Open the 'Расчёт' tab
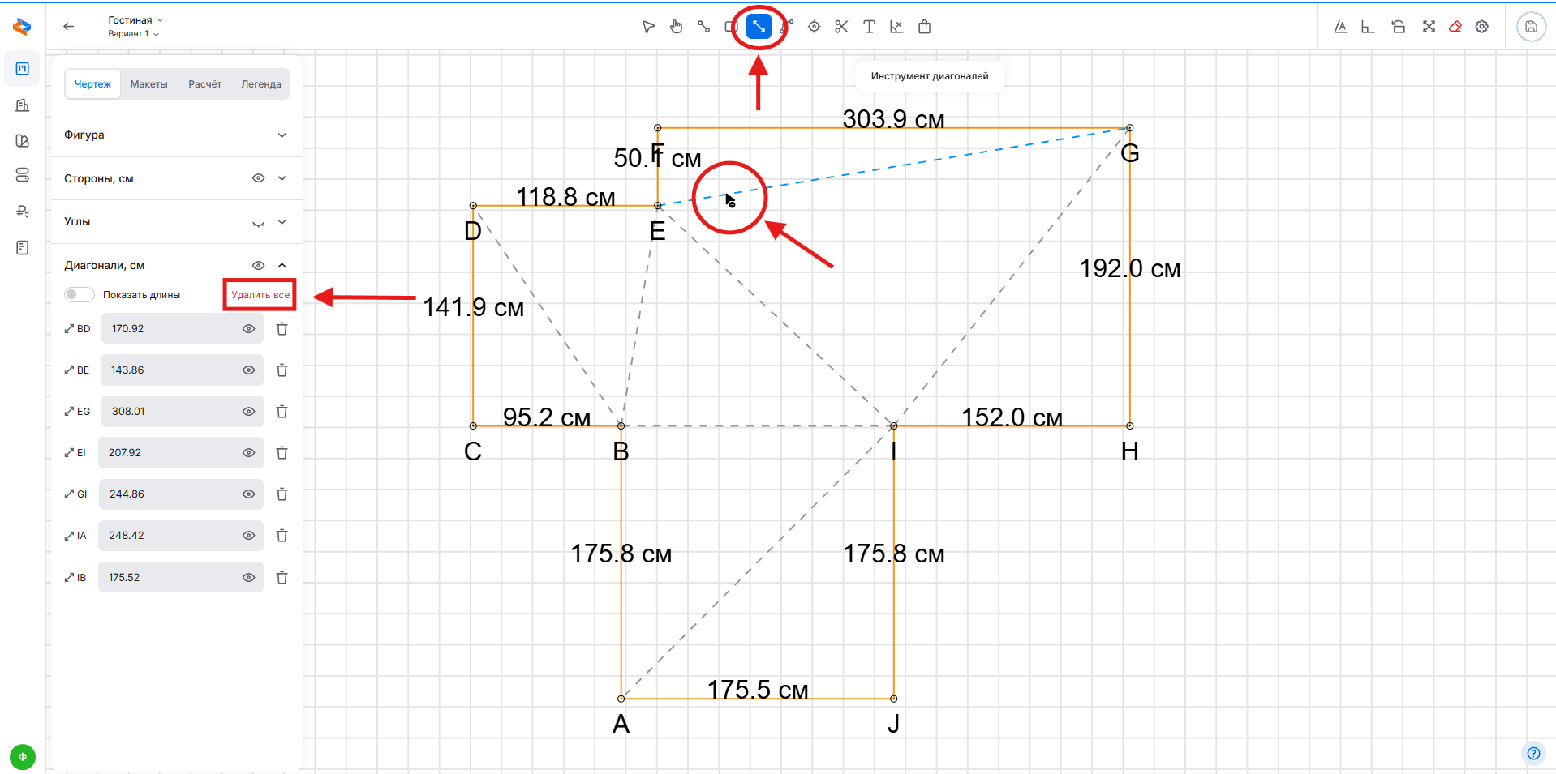The image size is (1556, 774). point(204,84)
